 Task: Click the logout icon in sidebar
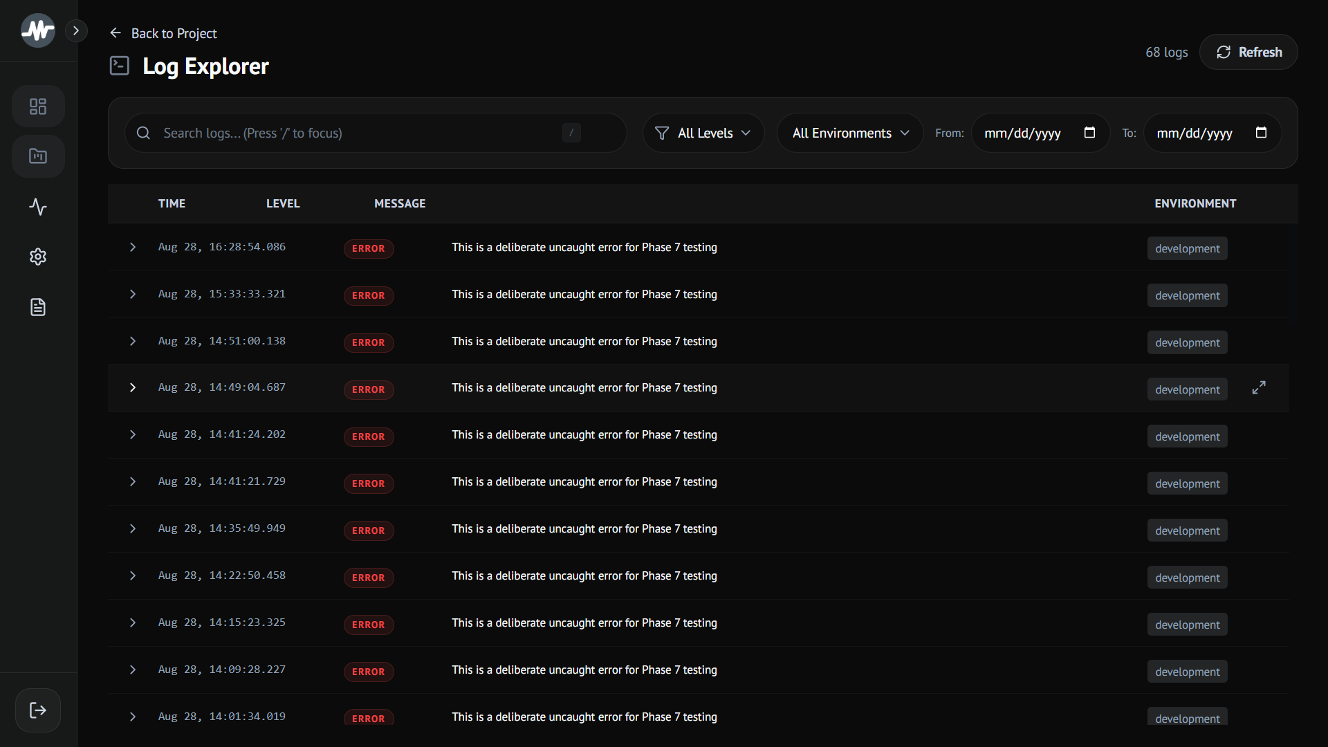pyautogui.click(x=38, y=710)
